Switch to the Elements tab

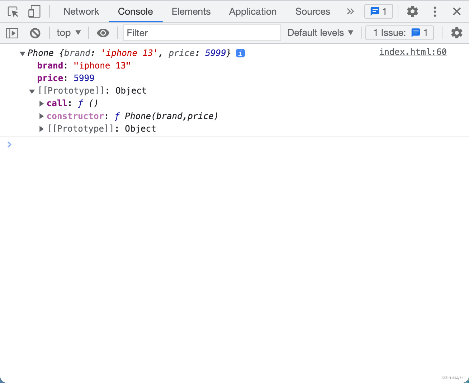click(191, 11)
